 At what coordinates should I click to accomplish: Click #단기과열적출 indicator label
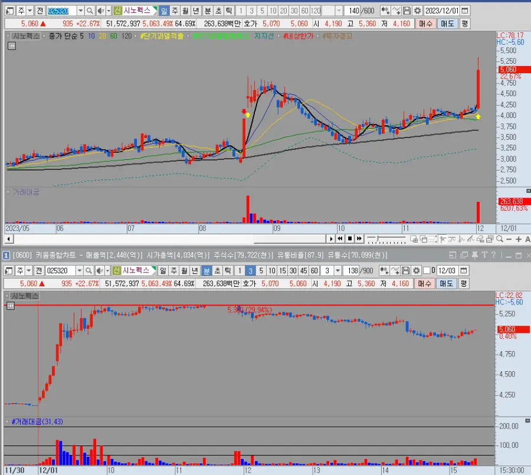(x=162, y=36)
